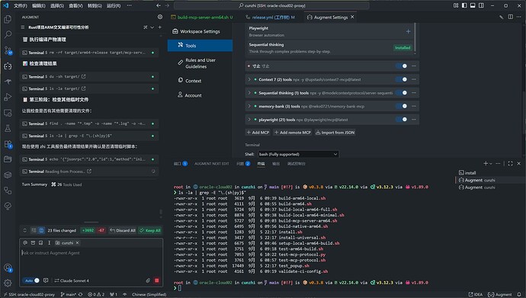Stop the running agent red button
526x298 pixels.
157,280
